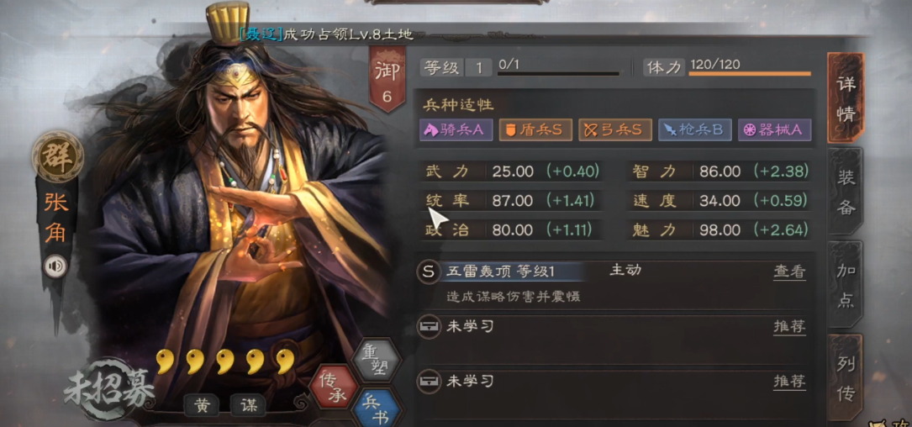This screenshot has width=912, height=427.
Task: Click 推荐 for first unlearned skill
Action: [789, 327]
